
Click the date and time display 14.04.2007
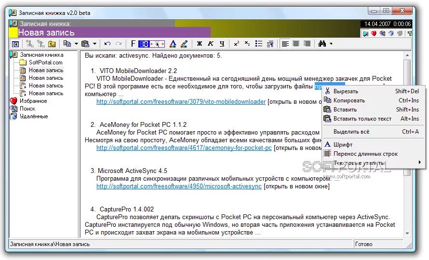pos(388,24)
